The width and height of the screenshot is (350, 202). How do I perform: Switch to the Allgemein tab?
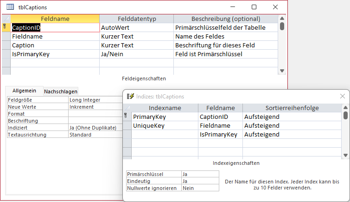coord(24,91)
